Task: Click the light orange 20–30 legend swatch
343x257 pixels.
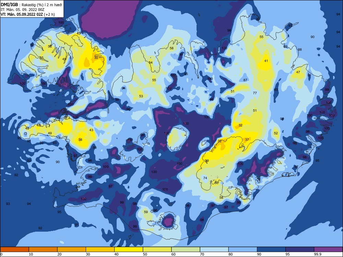Action: tap(72, 249)
